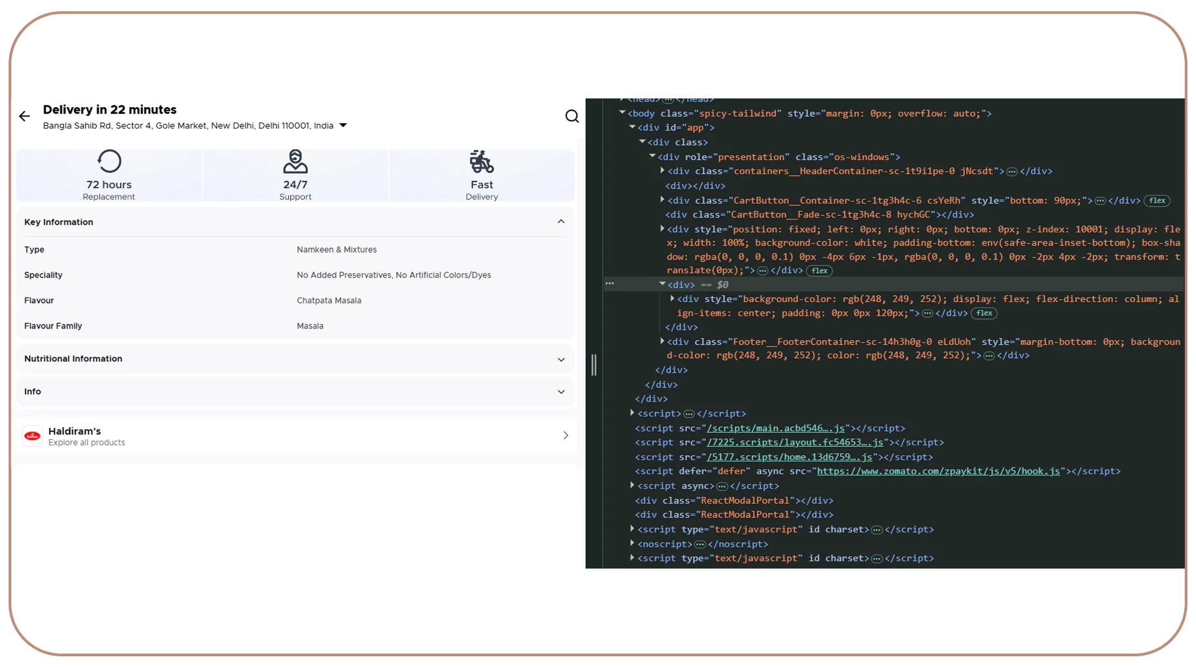
Task: Click the Haldiram's brand logo
Action: pos(32,436)
